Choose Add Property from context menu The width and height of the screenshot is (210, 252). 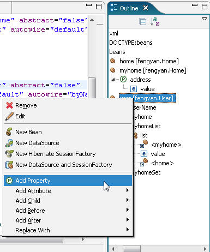68,181
